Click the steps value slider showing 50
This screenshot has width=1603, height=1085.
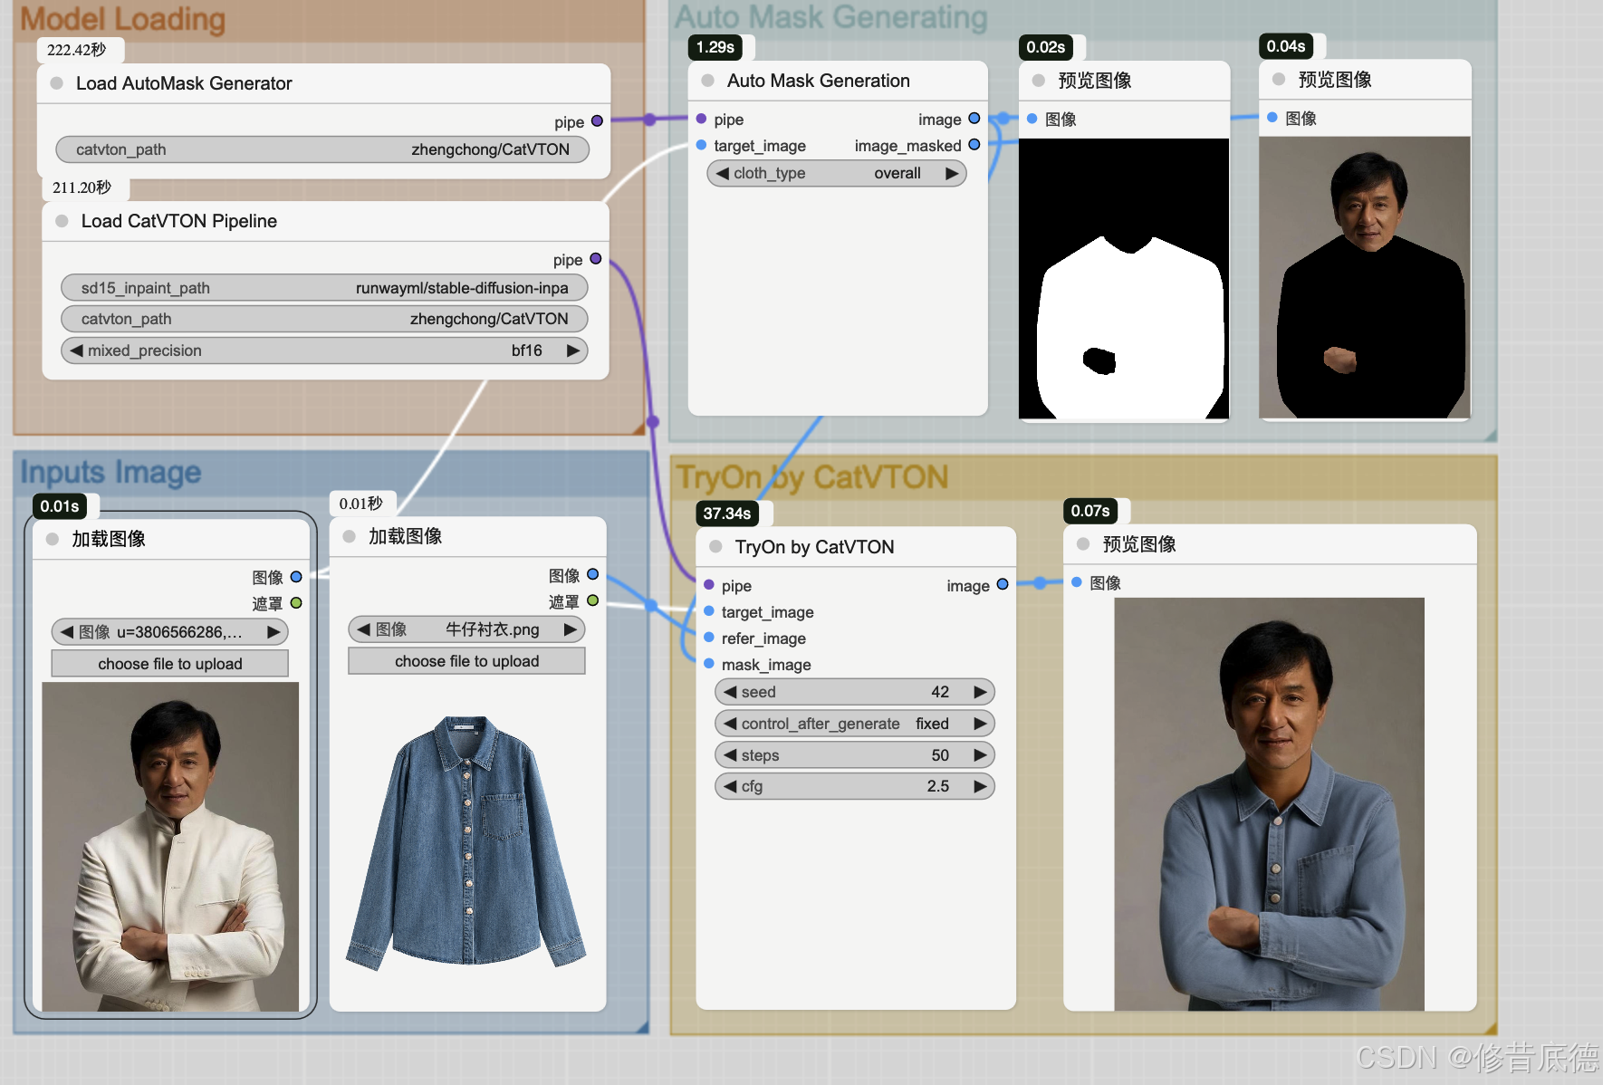(x=855, y=755)
